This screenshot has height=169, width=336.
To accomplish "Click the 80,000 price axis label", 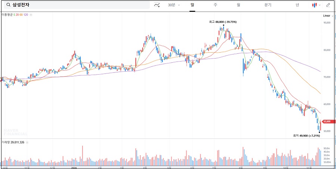I will pos(327,50).
